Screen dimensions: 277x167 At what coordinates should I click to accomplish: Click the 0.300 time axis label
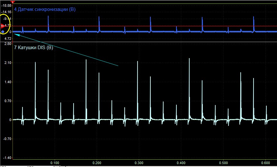click(139, 163)
